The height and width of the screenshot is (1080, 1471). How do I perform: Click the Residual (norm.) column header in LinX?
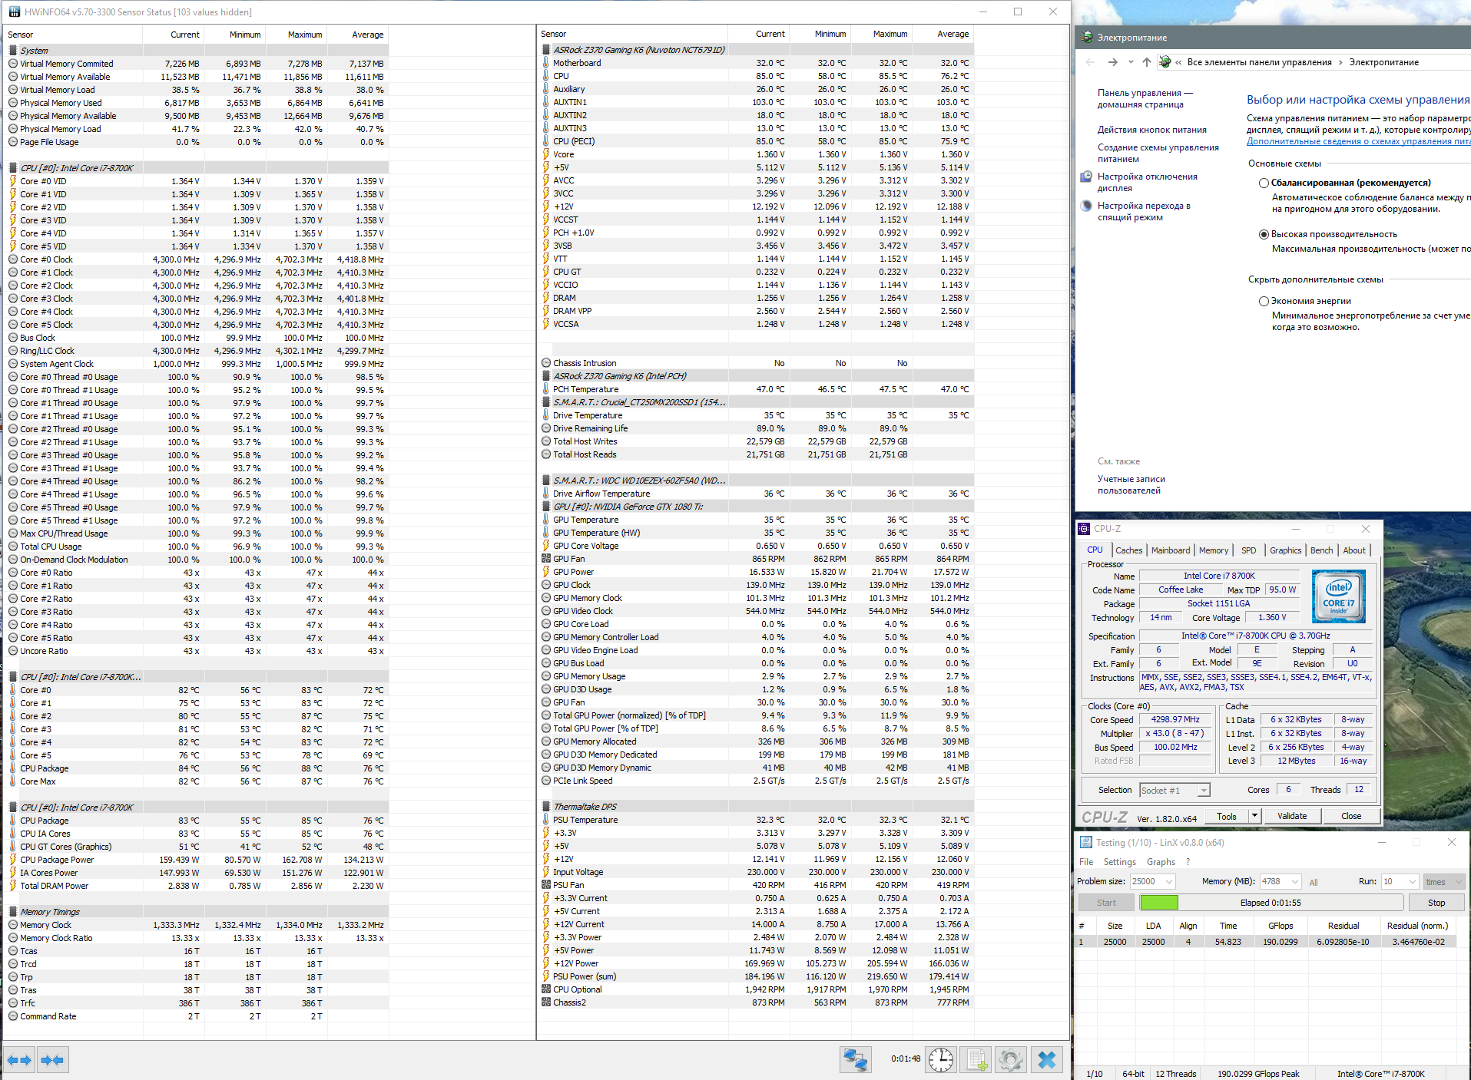click(1417, 926)
